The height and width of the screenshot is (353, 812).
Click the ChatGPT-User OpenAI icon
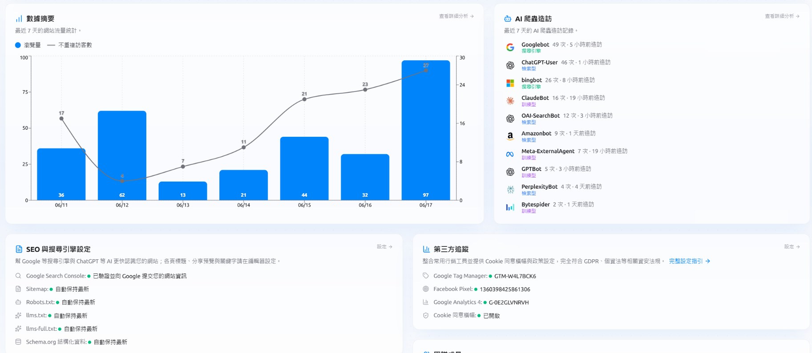(510, 65)
